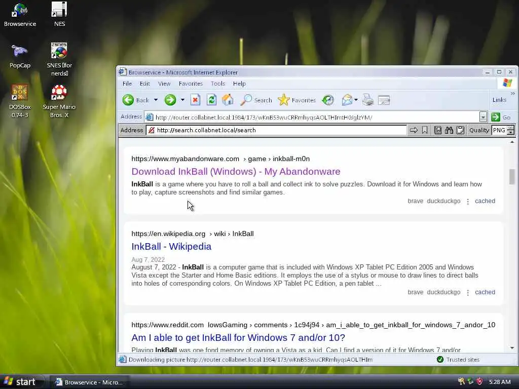Click the scrollbar up arrow

pyautogui.click(x=512, y=142)
